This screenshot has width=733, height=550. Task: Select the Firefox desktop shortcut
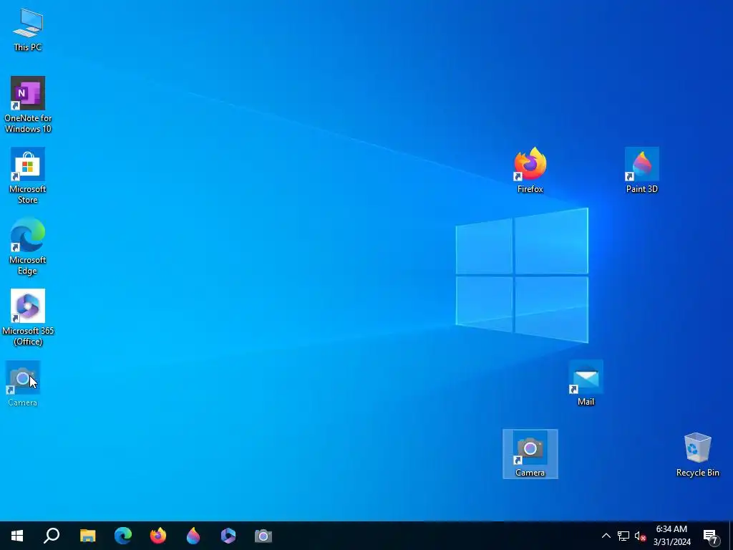click(x=530, y=170)
